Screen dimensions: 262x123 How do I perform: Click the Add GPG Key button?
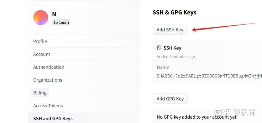(170, 99)
